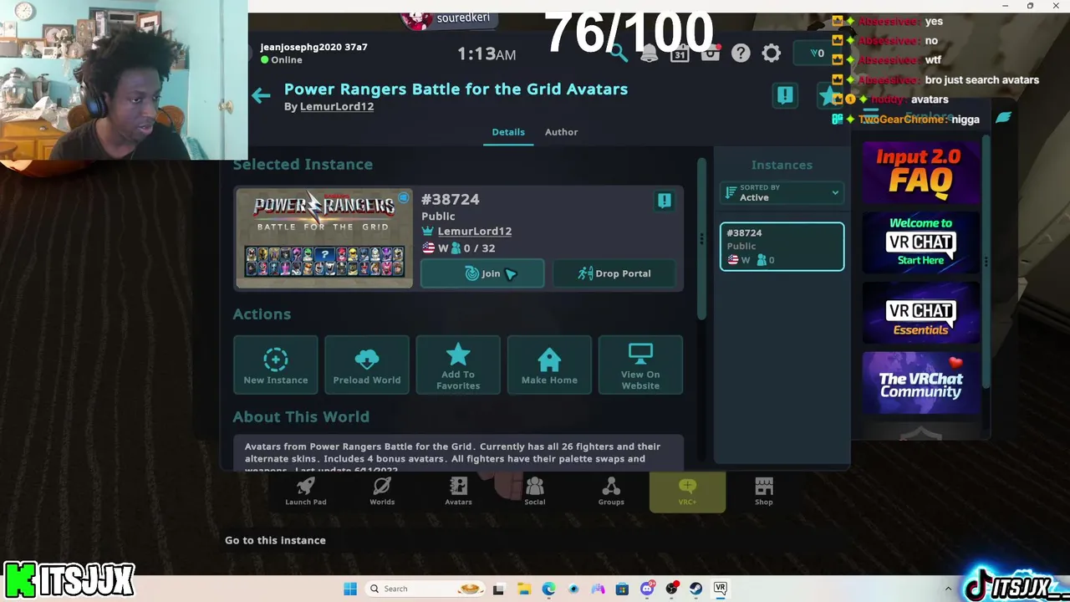The width and height of the screenshot is (1070, 602).
Task: Favorite the world with header star icon
Action: click(828, 95)
